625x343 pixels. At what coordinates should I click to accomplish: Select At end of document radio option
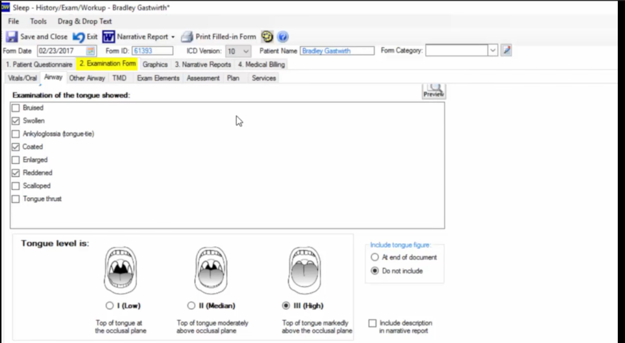coord(375,257)
